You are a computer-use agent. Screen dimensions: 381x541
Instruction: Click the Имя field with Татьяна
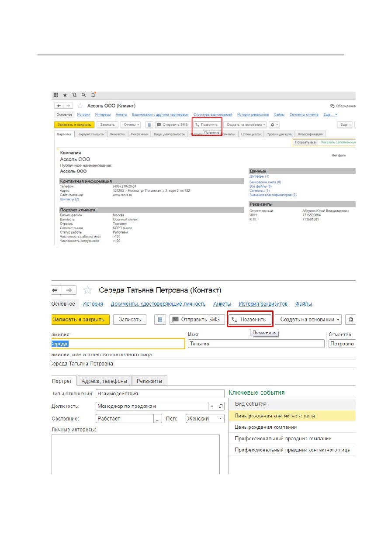click(x=256, y=344)
